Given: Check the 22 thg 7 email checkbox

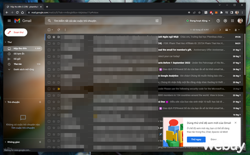Looking at the screenshot, I should click(49, 96).
